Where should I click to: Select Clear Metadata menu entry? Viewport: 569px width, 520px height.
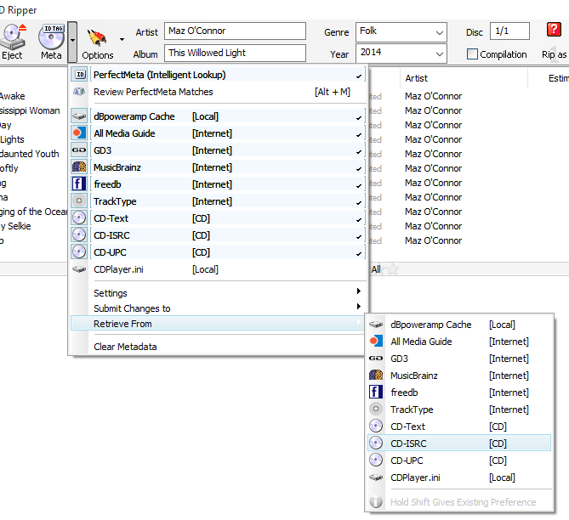[125, 347]
